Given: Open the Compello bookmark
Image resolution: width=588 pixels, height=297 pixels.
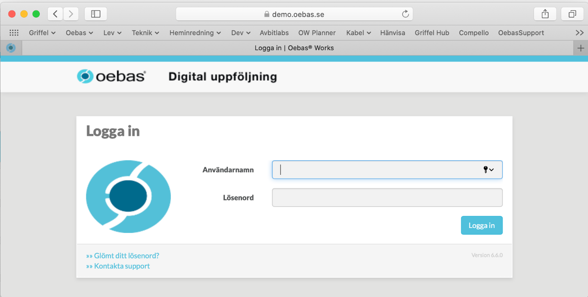Looking at the screenshot, I should point(474,33).
